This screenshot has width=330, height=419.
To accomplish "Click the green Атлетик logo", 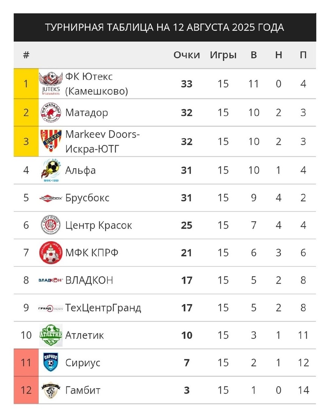I will (x=51, y=335).
